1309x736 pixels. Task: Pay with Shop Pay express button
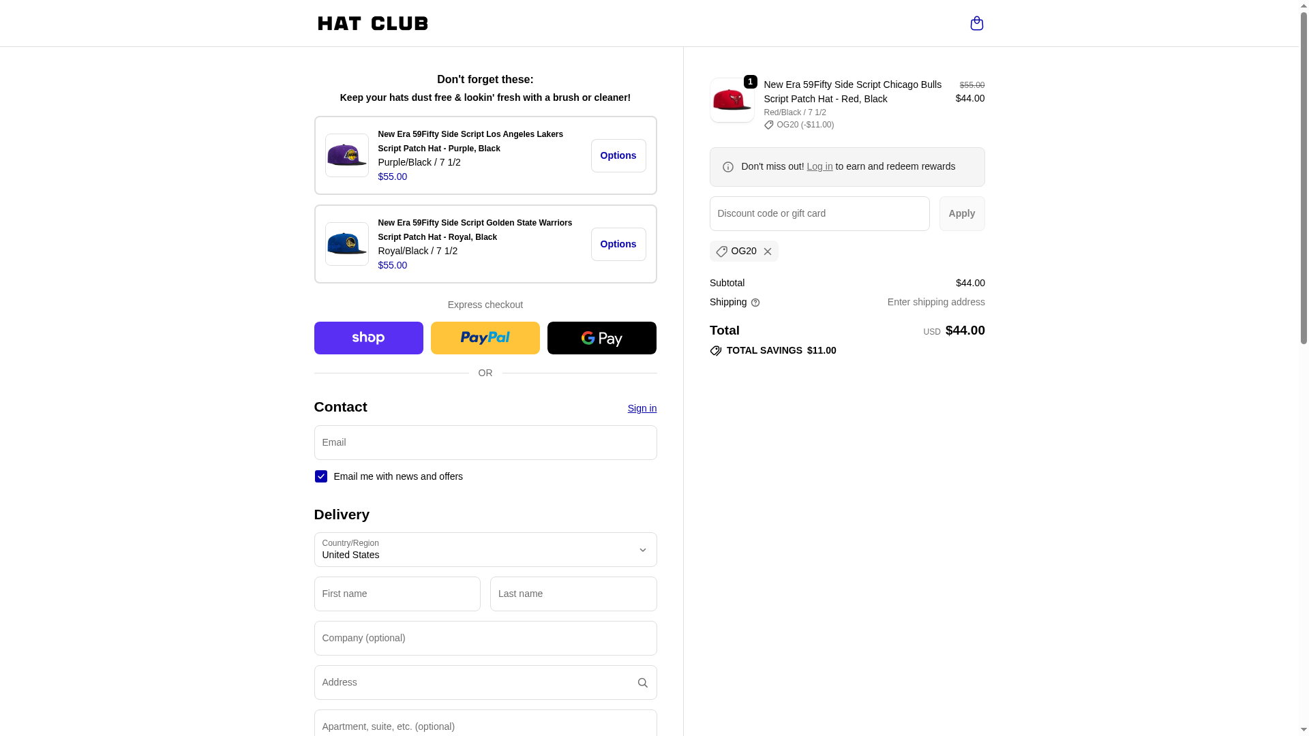point(368,338)
